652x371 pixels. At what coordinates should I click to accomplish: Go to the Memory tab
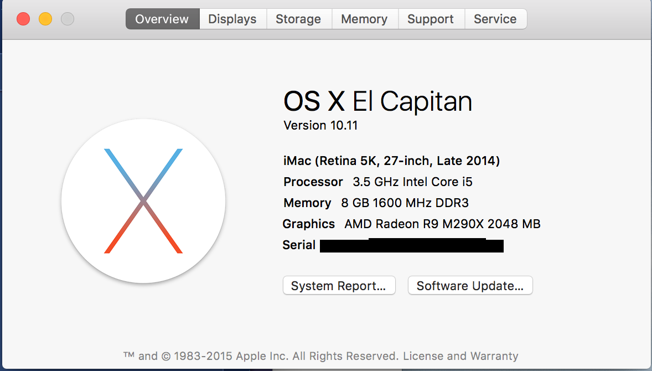point(365,19)
